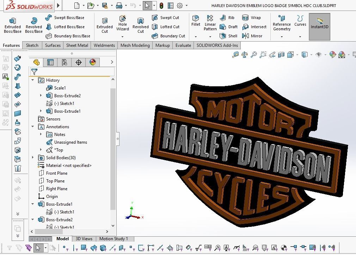Select Front Plane in tree
Viewport: 356px width, 255px height.
(57, 173)
